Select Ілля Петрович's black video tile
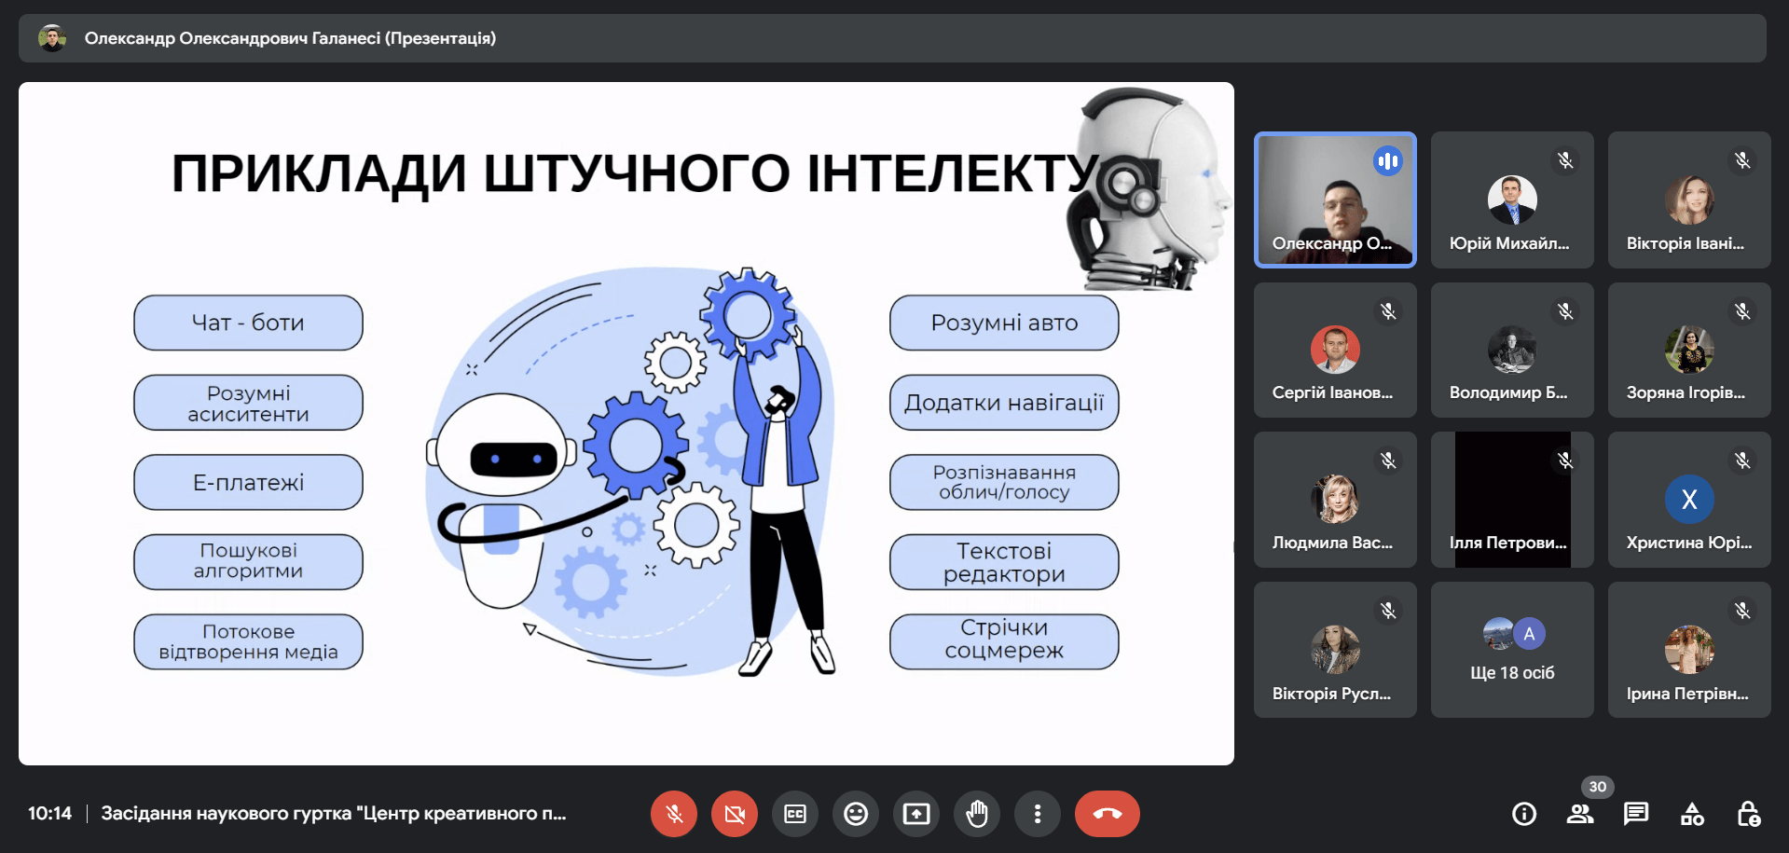The width and height of the screenshot is (1789, 853). point(1512,500)
